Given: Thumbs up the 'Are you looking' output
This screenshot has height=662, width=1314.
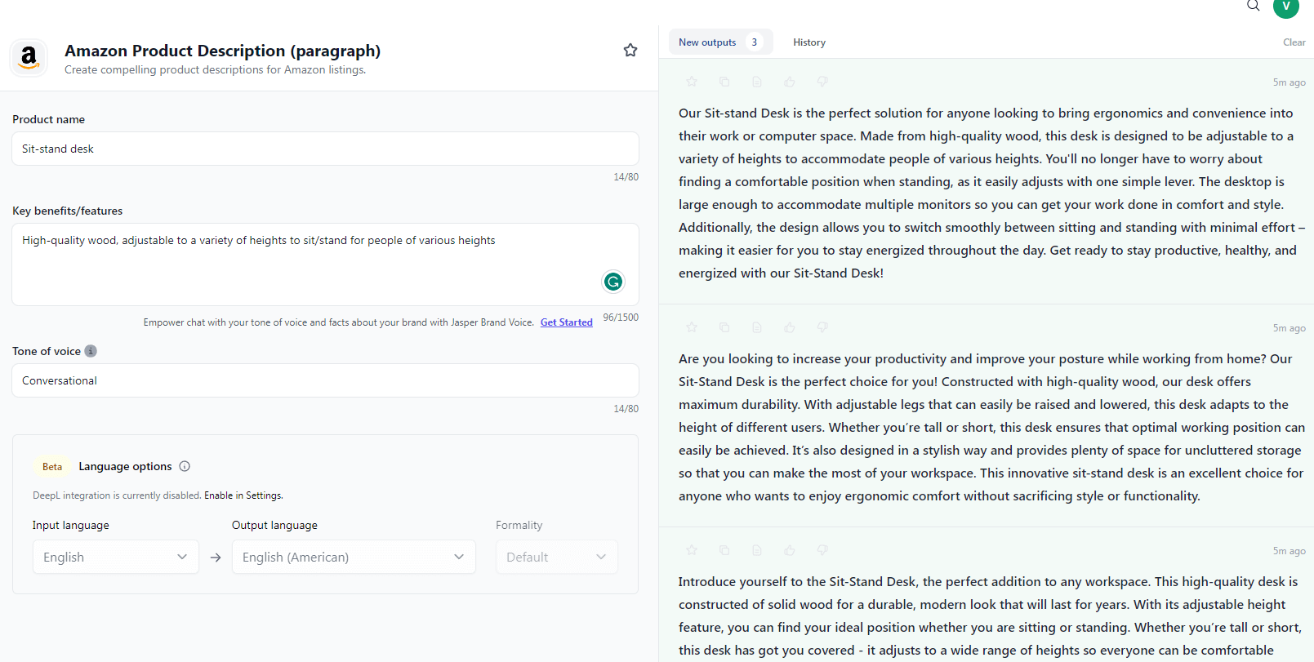Looking at the screenshot, I should [790, 327].
